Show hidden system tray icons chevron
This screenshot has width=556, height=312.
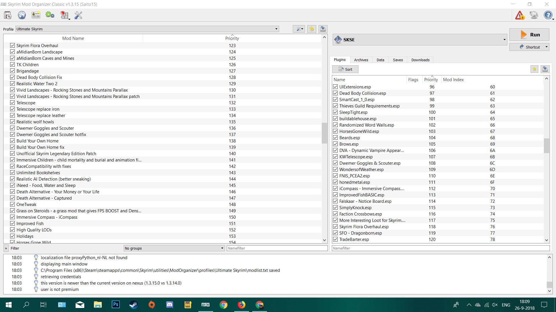(x=469, y=305)
